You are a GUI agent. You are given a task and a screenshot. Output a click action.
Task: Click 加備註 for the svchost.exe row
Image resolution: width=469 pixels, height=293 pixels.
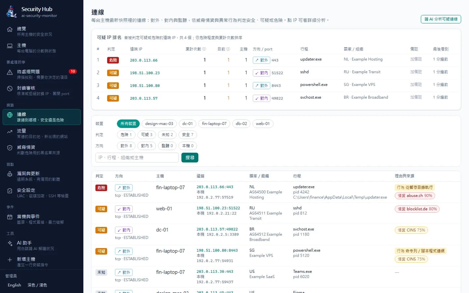click(416, 97)
